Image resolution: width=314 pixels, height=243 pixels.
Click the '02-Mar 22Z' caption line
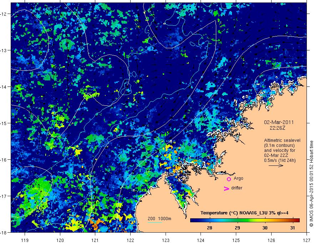[277, 155]
